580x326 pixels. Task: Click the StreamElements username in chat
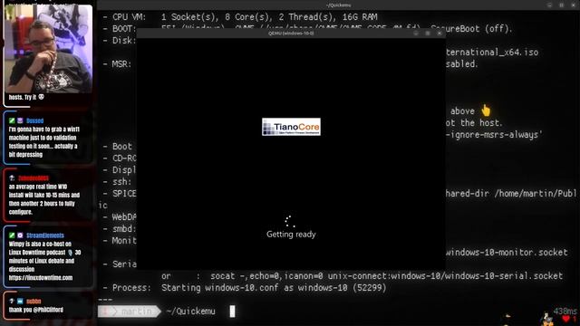click(x=44, y=235)
